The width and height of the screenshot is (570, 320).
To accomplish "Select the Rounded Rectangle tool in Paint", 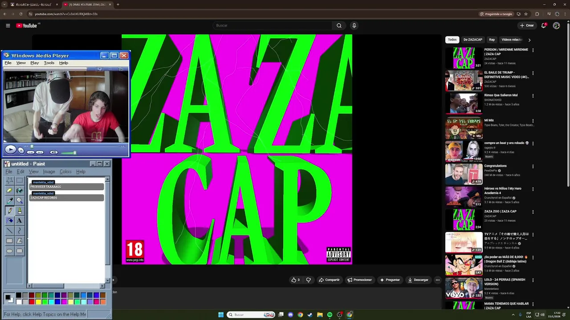I will point(20,251).
